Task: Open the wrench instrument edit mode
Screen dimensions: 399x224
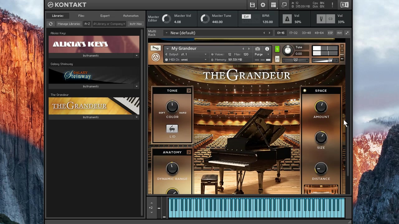Action: click(155, 48)
